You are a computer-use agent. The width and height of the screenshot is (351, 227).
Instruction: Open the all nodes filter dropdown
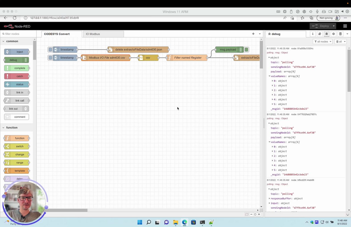322,41
